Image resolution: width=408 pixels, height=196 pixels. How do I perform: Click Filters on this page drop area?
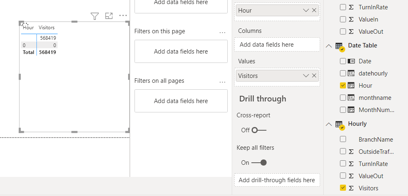click(x=181, y=52)
